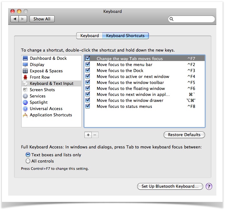This screenshot has width=227, height=211.
Task: Select the Services category text
Action: 38,96
